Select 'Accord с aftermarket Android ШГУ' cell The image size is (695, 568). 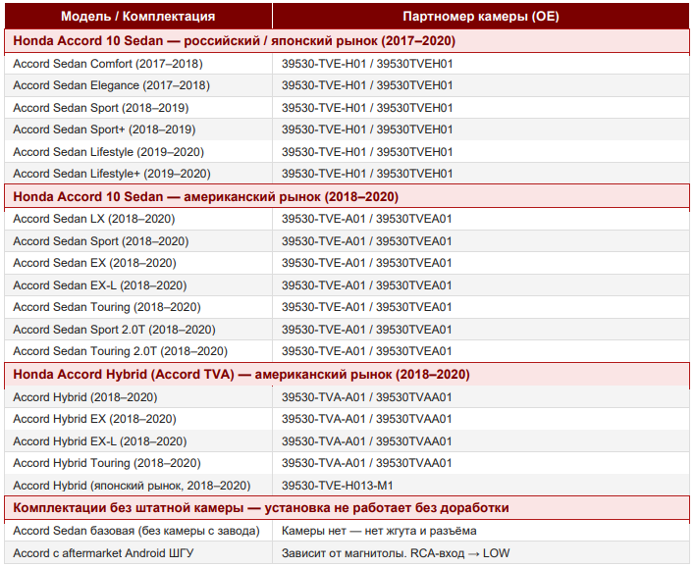137,553
